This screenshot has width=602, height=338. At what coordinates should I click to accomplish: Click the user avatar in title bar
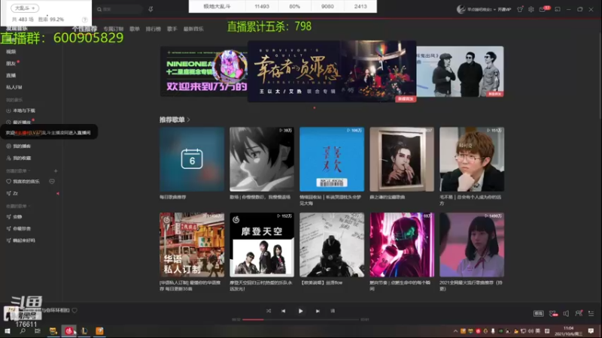point(461,9)
